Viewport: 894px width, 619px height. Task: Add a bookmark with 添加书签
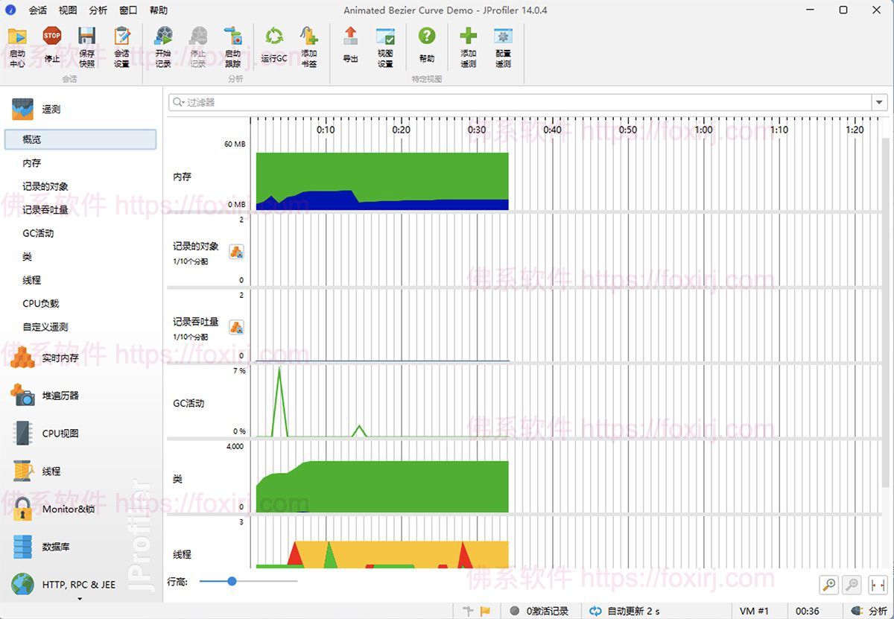coord(309,48)
